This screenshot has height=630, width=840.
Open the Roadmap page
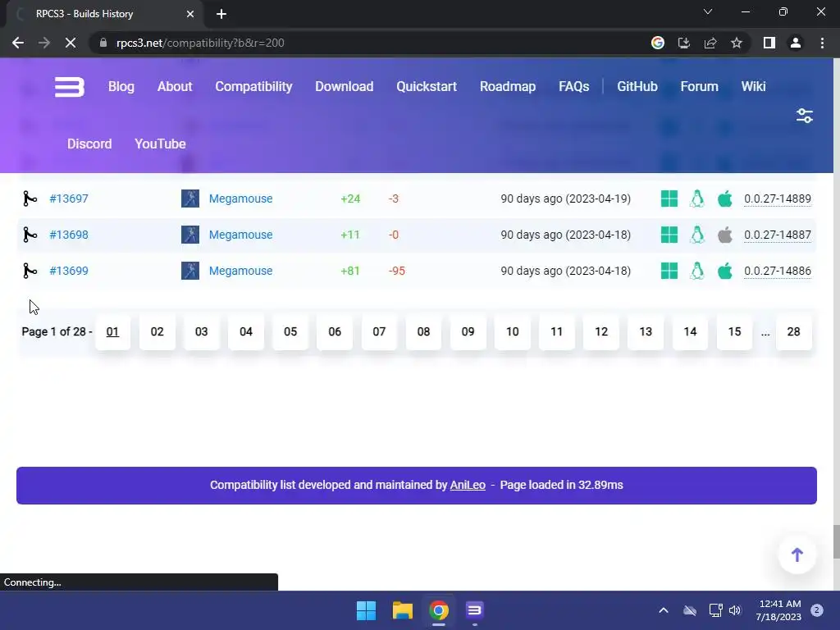pos(508,87)
